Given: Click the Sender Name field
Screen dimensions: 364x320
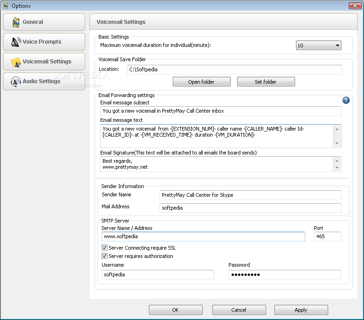Looking at the screenshot, I should tap(250, 195).
